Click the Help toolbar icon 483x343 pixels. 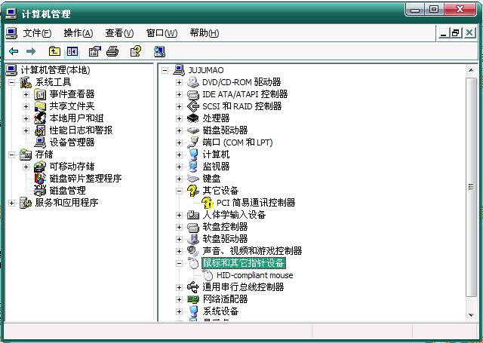pos(136,51)
